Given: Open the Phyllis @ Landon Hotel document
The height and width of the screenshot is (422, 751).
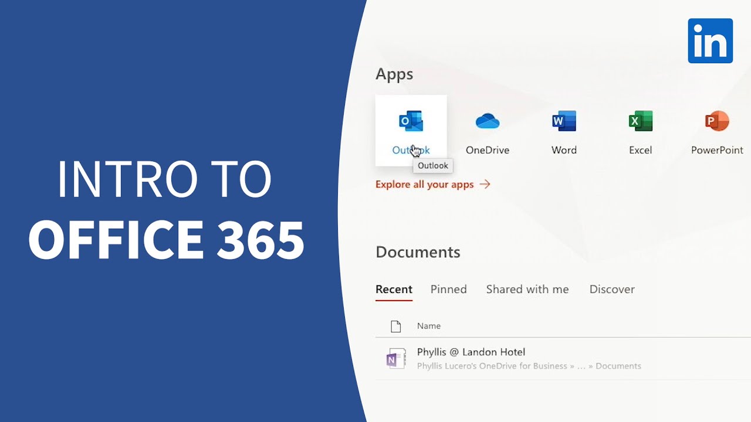Looking at the screenshot, I should [471, 352].
